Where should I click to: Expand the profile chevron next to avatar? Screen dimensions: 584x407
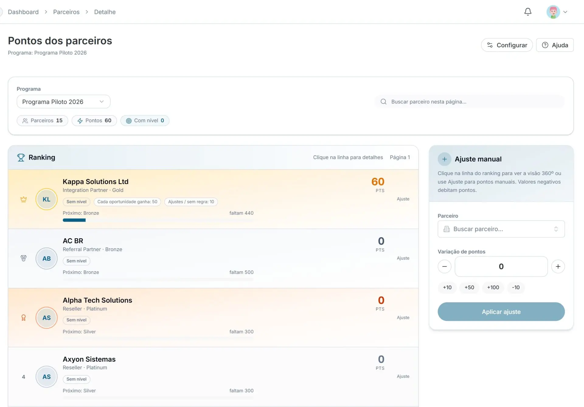[x=565, y=12]
